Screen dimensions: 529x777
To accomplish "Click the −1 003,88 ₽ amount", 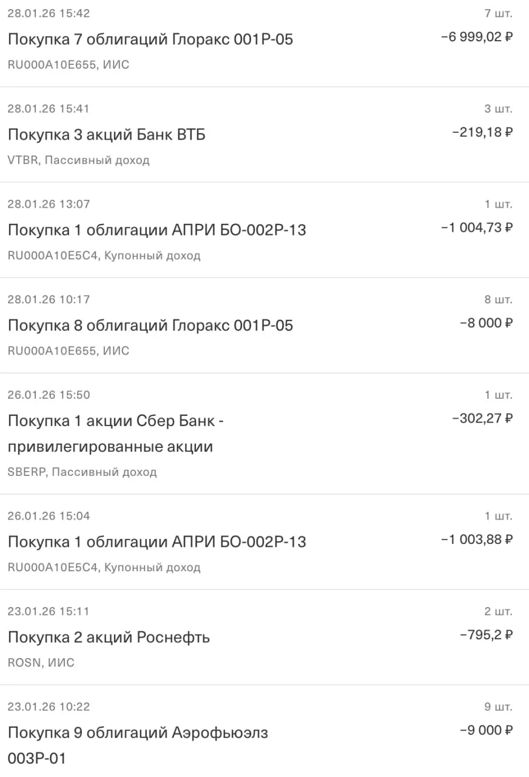I will (x=477, y=539).
